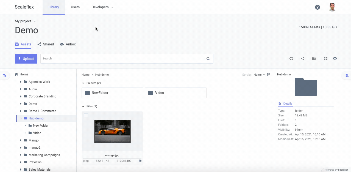Click the create new folder icon
This screenshot has height=172, width=351.
coord(314,59)
